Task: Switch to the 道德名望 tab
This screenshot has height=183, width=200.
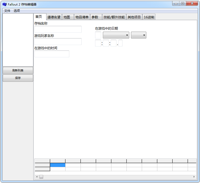Action: pyautogui.click(x=54, y=17)
